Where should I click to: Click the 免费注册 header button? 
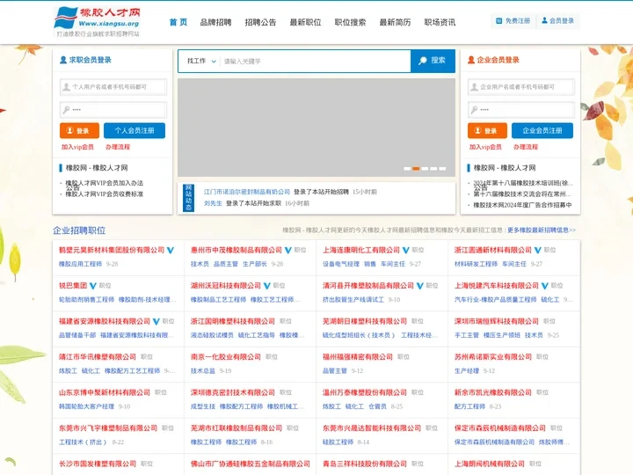point(513,20)
